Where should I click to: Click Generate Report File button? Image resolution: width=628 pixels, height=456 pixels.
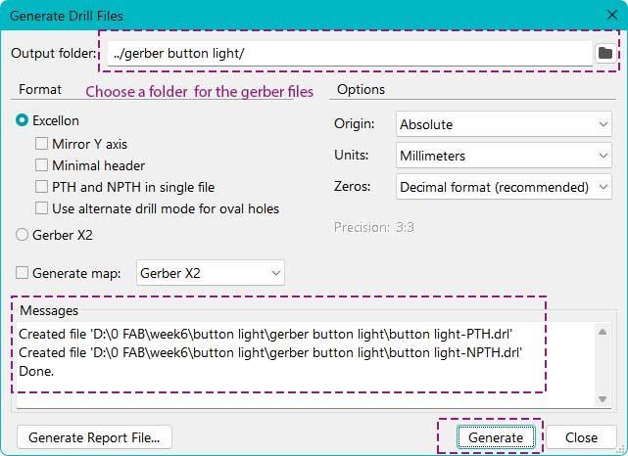94,437
